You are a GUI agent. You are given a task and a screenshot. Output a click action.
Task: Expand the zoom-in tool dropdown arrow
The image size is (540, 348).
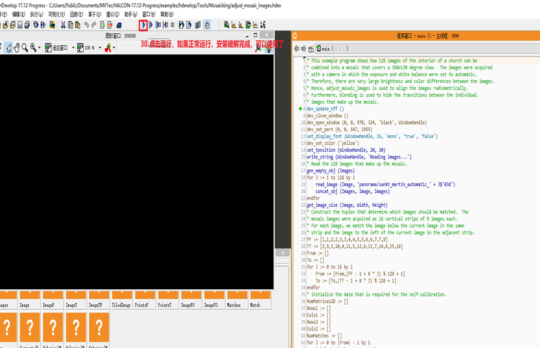click(x=39, y=48)
